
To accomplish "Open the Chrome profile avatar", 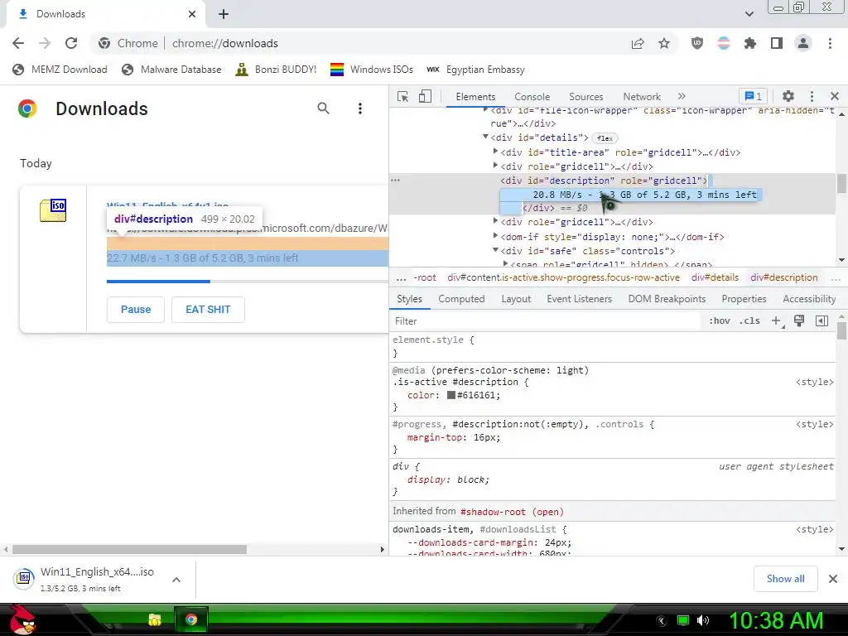I will pos(803,43).
